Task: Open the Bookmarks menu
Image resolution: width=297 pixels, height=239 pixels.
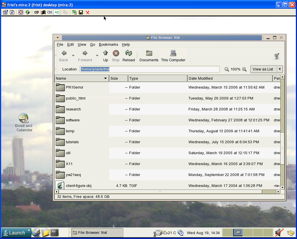Action: point(108,45)
